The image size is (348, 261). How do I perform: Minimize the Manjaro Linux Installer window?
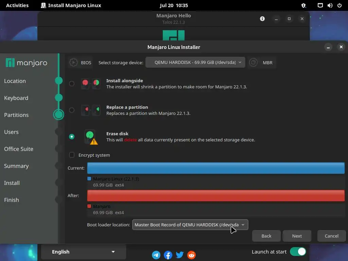328,47
